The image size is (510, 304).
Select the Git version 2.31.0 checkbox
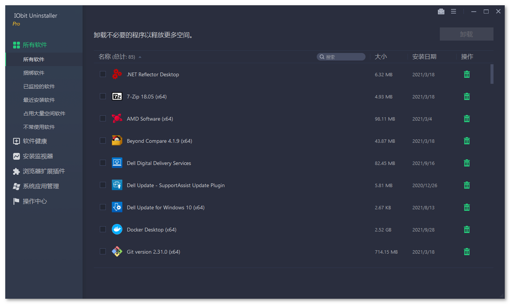(x=103, y=251)
